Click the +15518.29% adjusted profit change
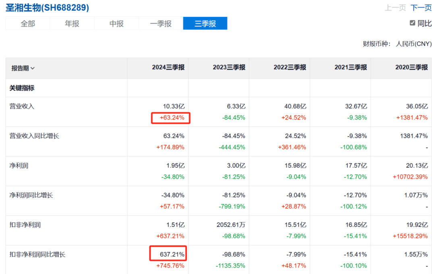This screenshot has height=274, width=435. point(410,236)
